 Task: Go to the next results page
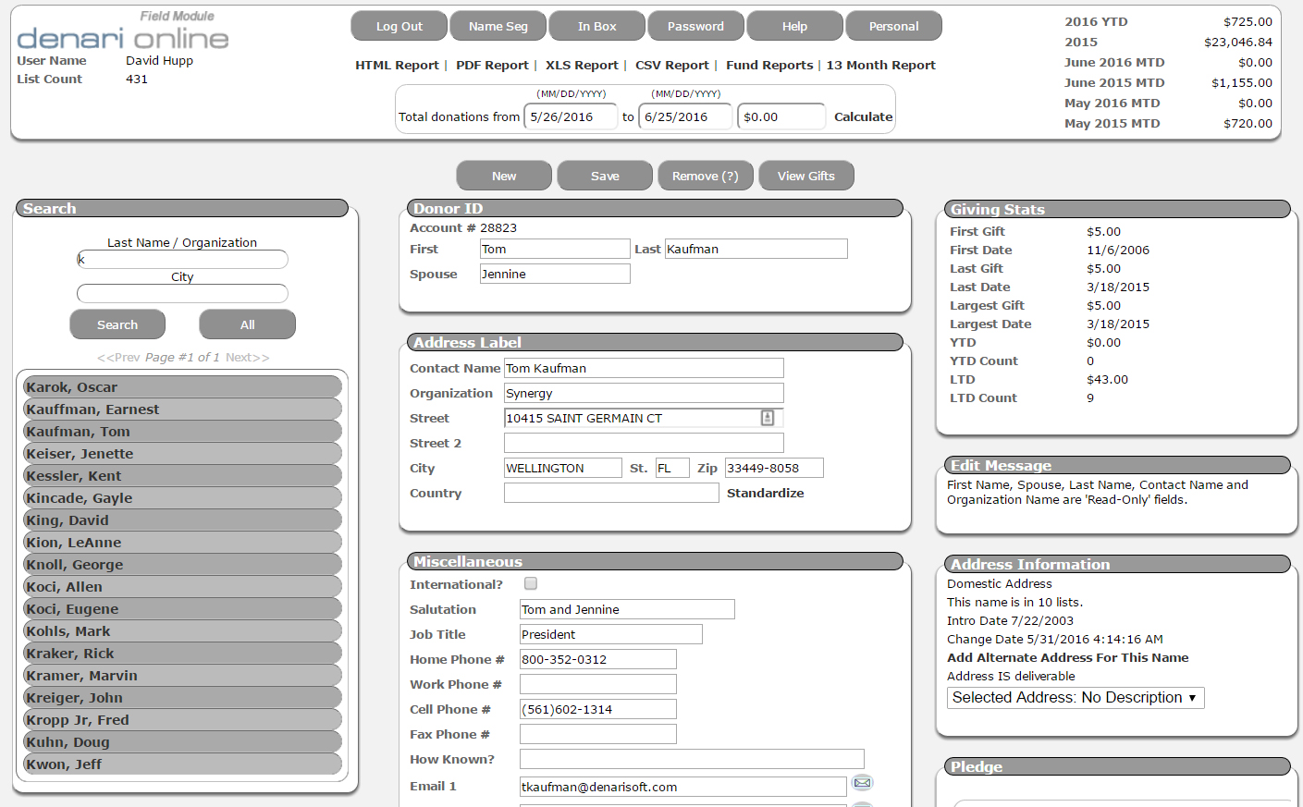tap(248, 358)
